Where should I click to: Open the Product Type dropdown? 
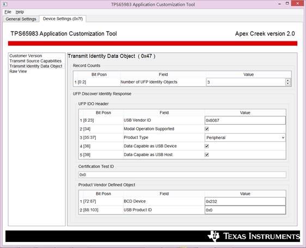245,138
